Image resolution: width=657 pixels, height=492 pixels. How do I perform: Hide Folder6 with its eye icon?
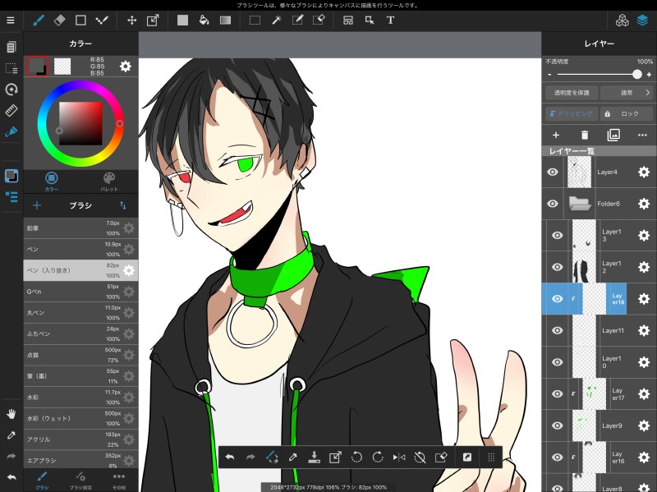pos(553,204)
